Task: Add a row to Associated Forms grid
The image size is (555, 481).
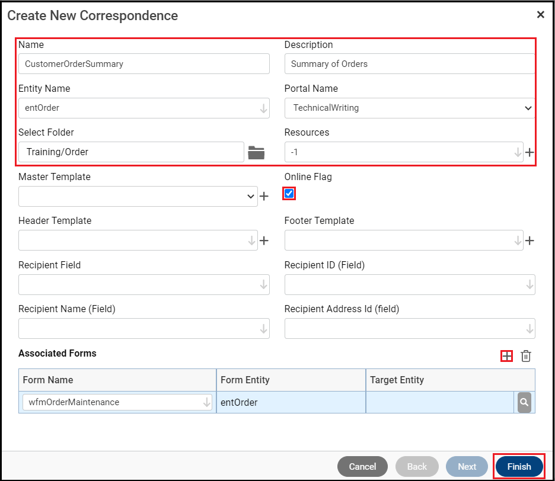Action: [507, 356]
